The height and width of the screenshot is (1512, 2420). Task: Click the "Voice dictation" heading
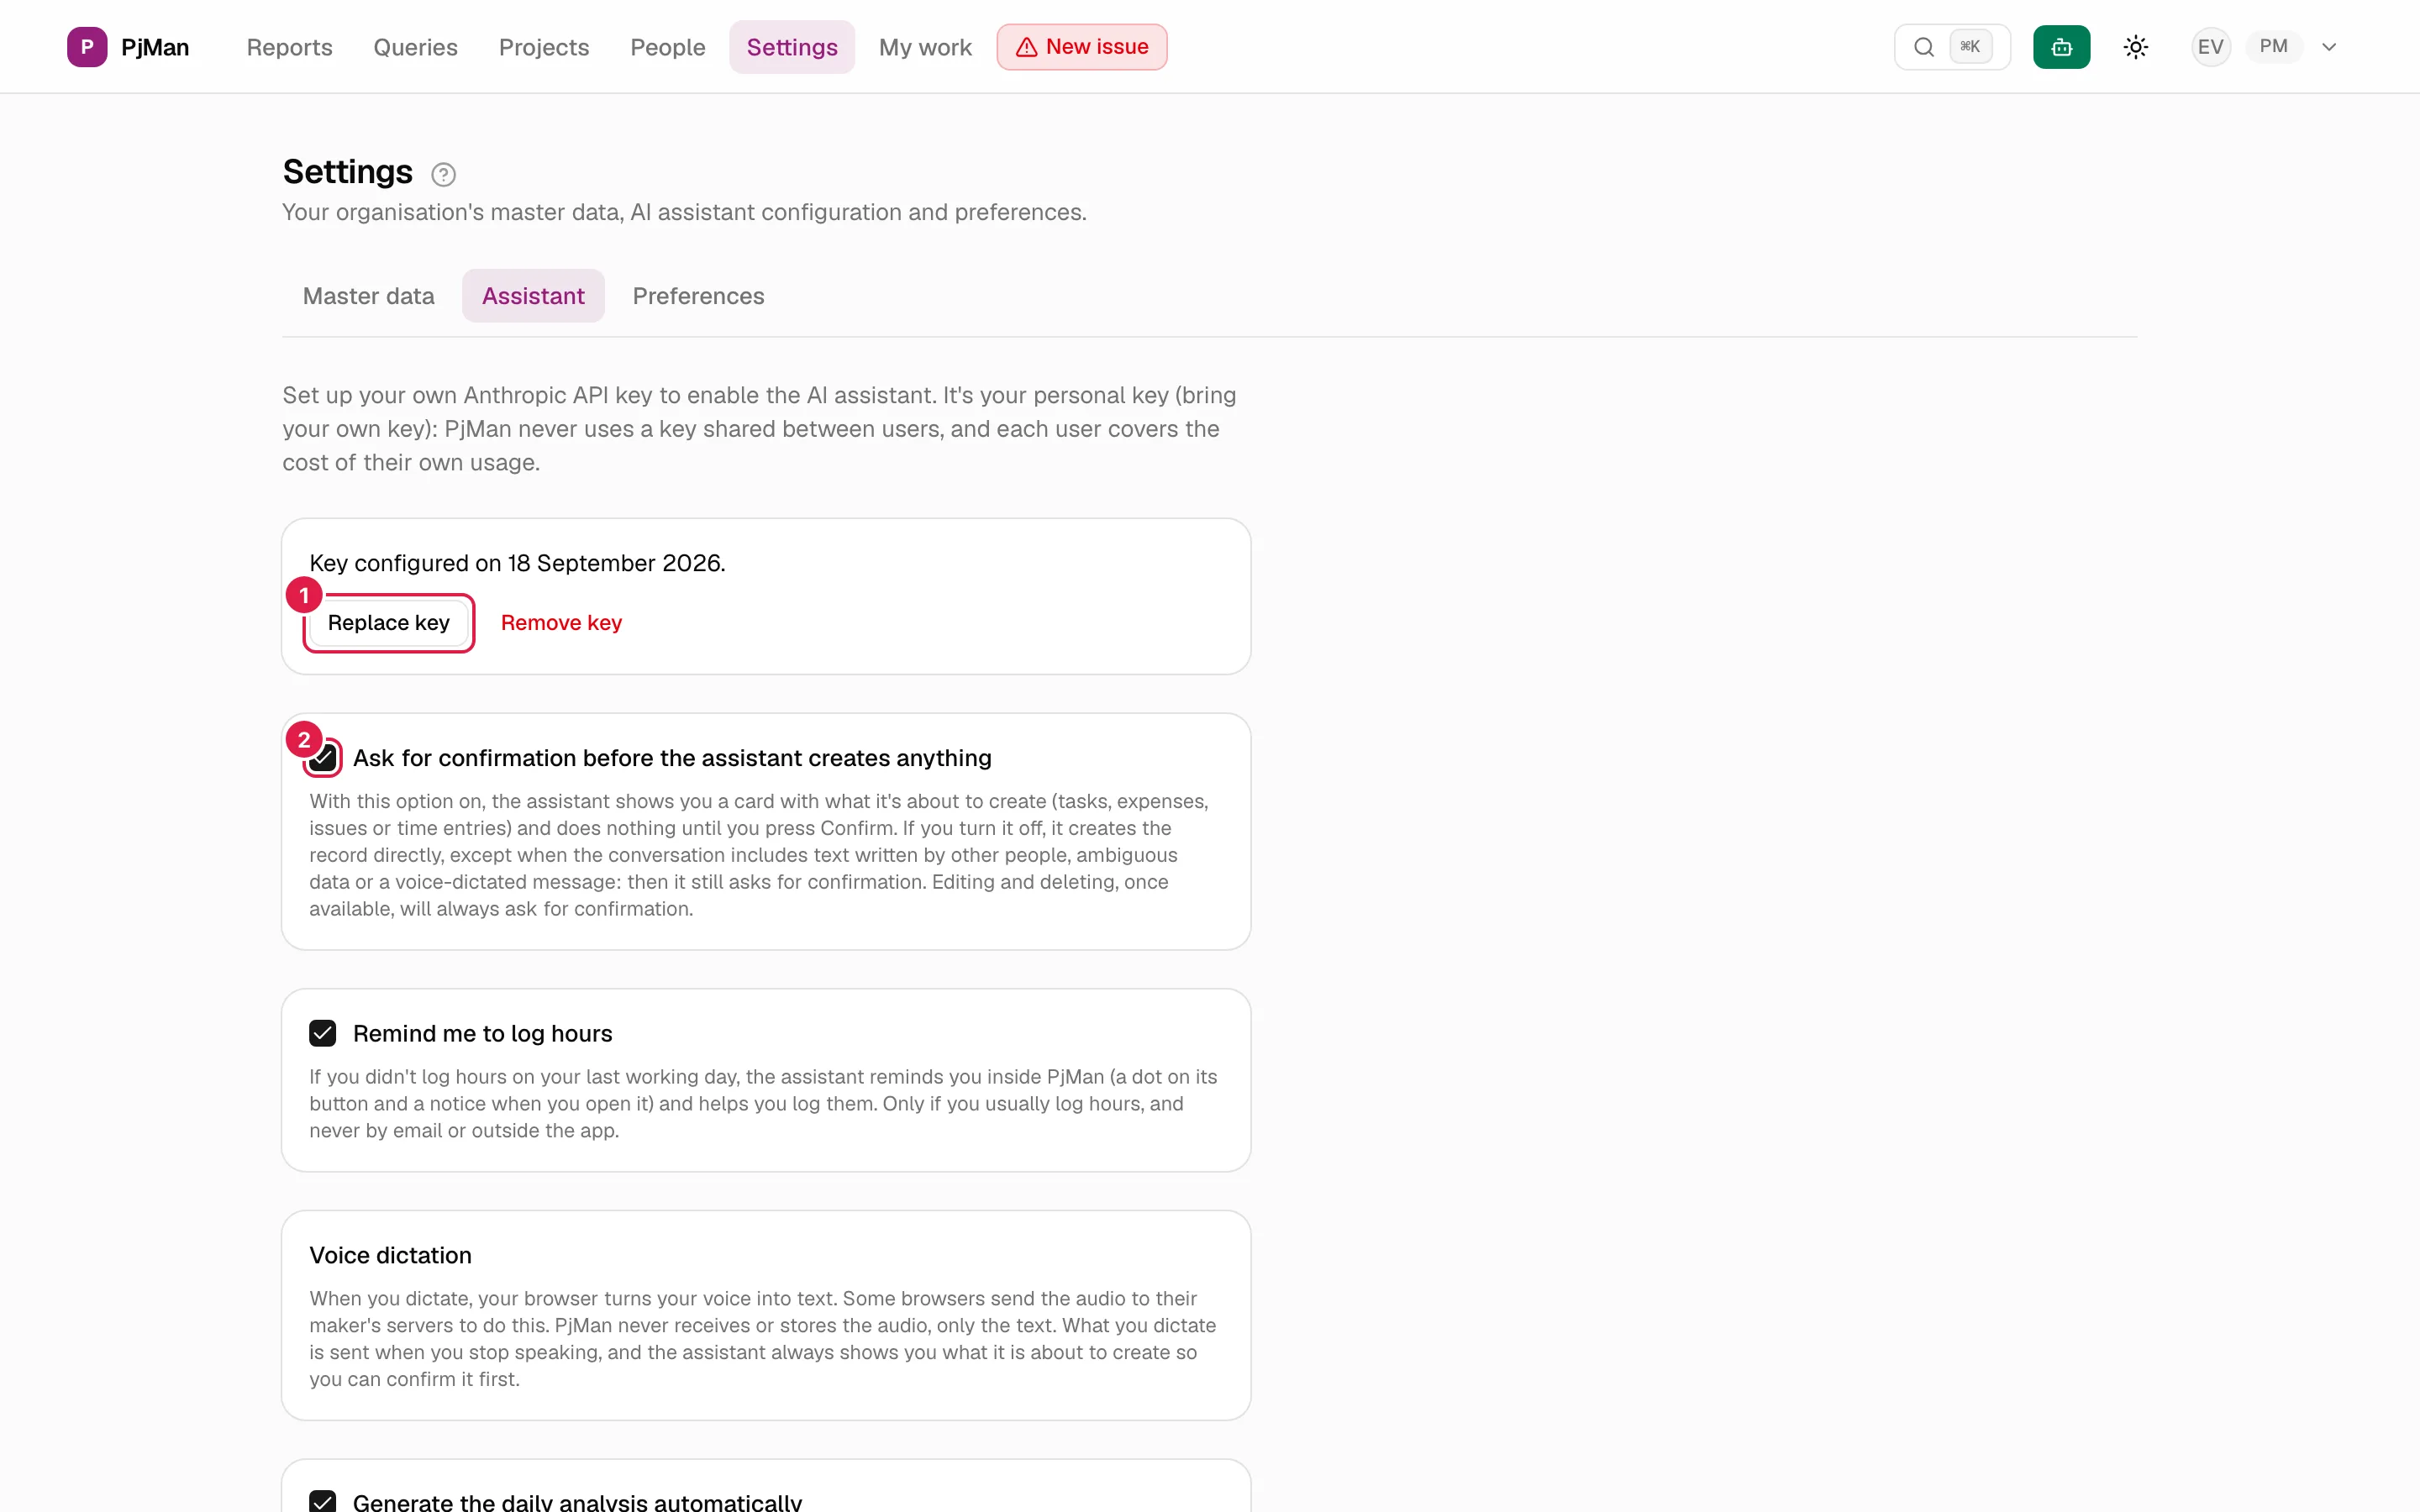(x=390, y=1255)
